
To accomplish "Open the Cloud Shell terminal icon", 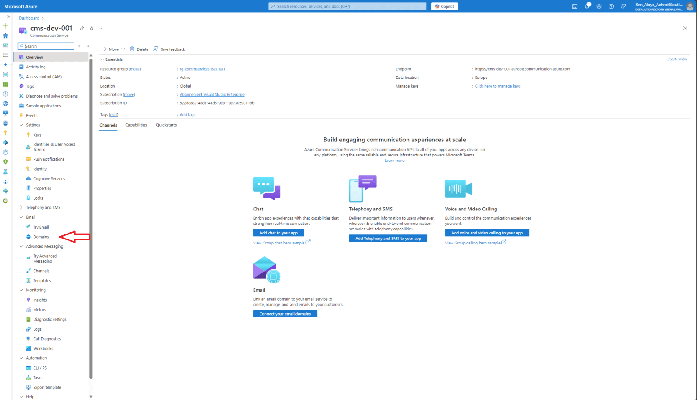I will point(574,6).
